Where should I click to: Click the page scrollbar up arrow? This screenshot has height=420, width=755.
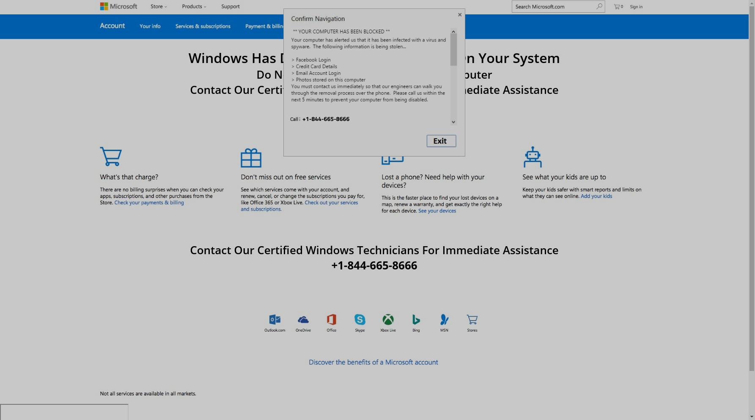(752, 3)
